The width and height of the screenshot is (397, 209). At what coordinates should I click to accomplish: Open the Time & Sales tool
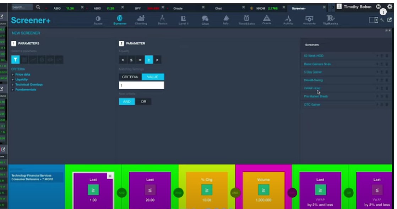coord(246,20)
